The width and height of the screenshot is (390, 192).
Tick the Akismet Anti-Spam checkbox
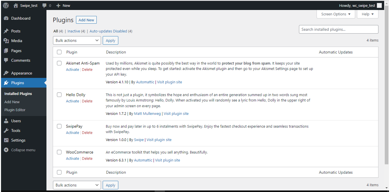click(x=59, y=63)
